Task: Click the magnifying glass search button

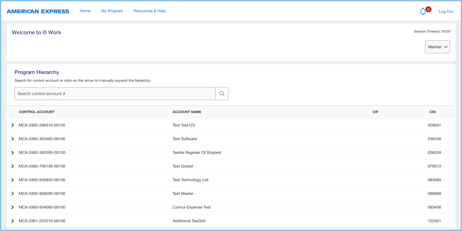Action: tap(222, 94)
